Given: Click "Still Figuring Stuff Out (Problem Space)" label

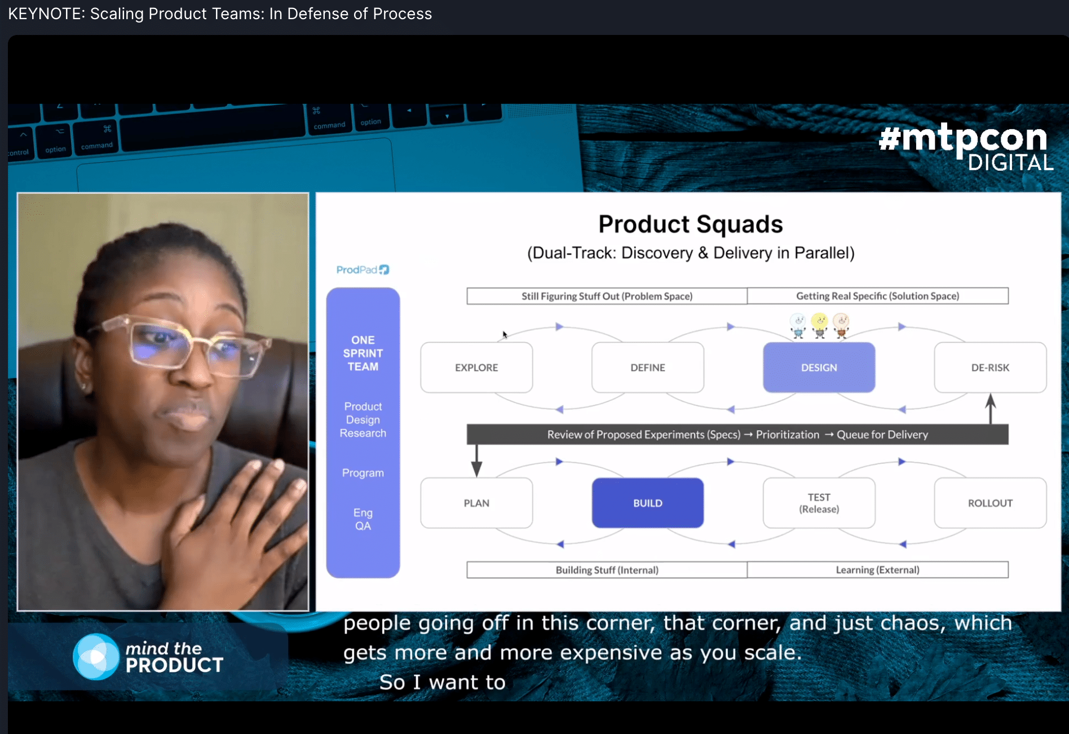Looking at the screenshot, I should [607, 296].
